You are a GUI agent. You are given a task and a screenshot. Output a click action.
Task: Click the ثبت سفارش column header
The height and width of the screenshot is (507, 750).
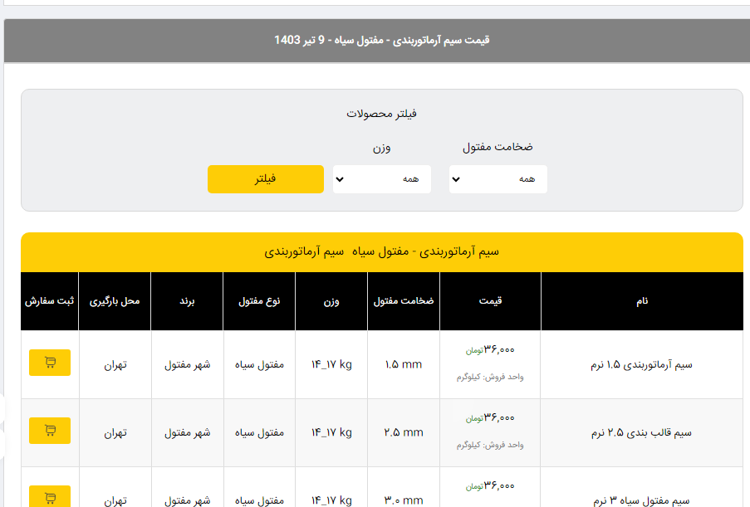tap(50, 301)
